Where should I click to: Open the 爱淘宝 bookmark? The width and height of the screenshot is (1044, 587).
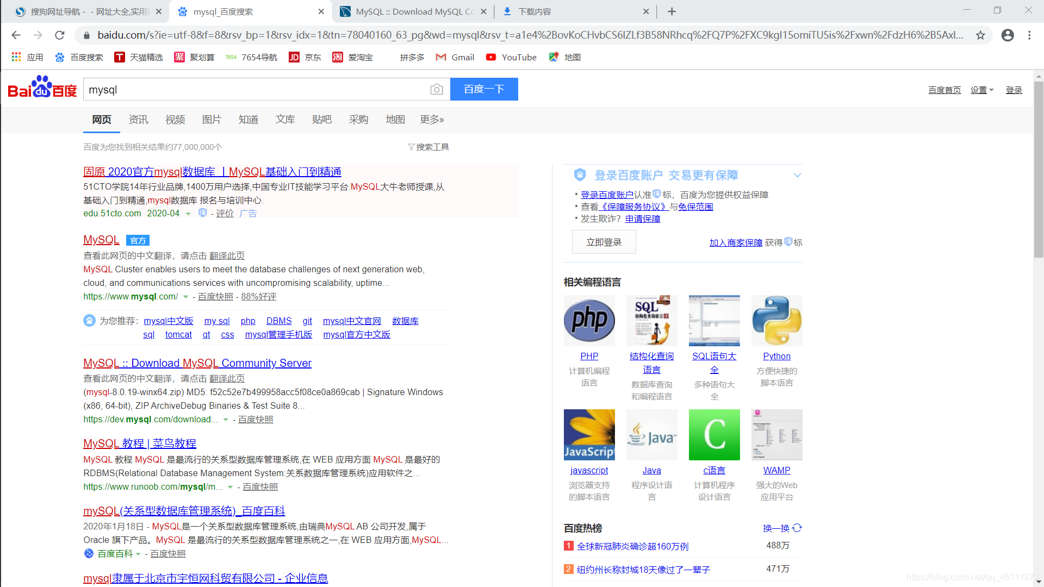click(x=353, y=57)
